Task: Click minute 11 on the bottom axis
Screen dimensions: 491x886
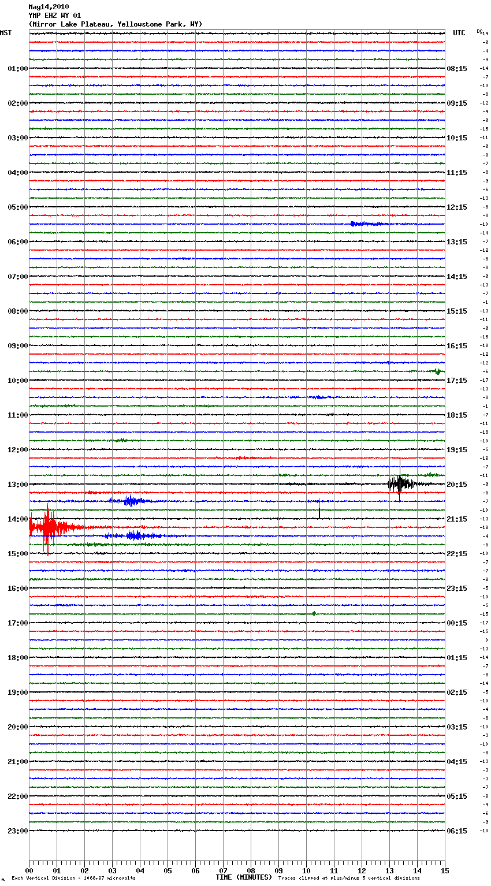Action: (x=334, y=870)
